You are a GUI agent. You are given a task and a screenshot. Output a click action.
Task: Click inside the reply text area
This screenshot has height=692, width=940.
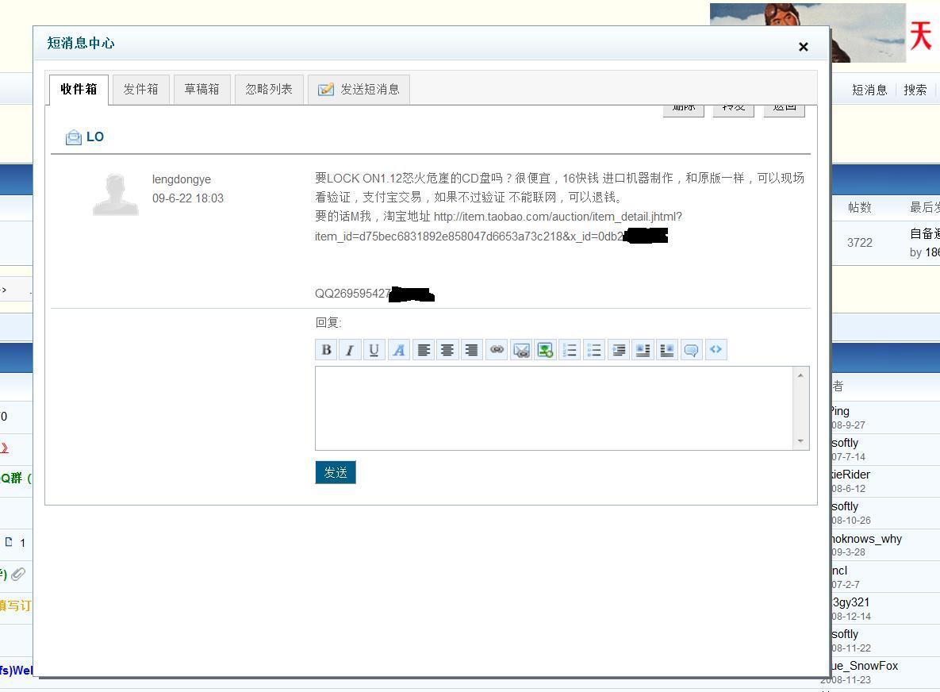pos(555,408)
